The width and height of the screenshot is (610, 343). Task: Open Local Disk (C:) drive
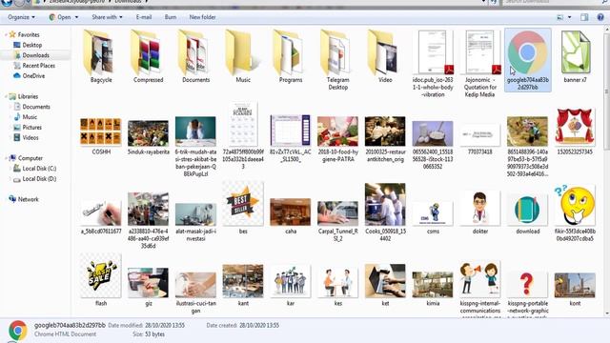[x=39, y=169]
